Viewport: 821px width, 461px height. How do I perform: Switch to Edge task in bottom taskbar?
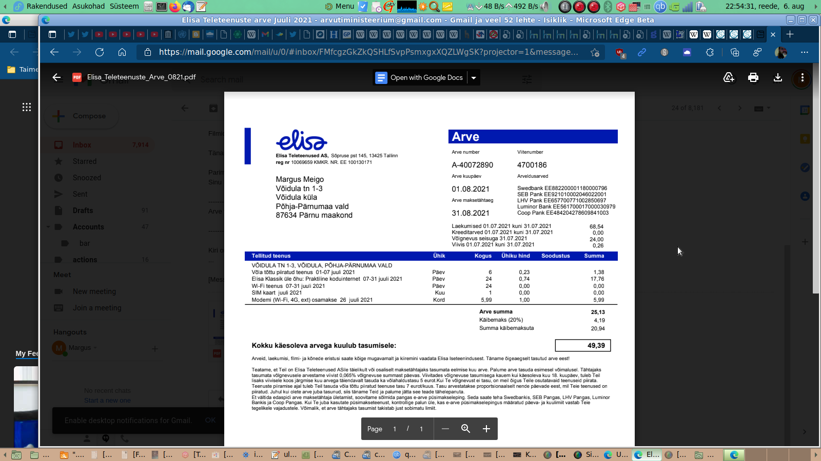[647, 454]
